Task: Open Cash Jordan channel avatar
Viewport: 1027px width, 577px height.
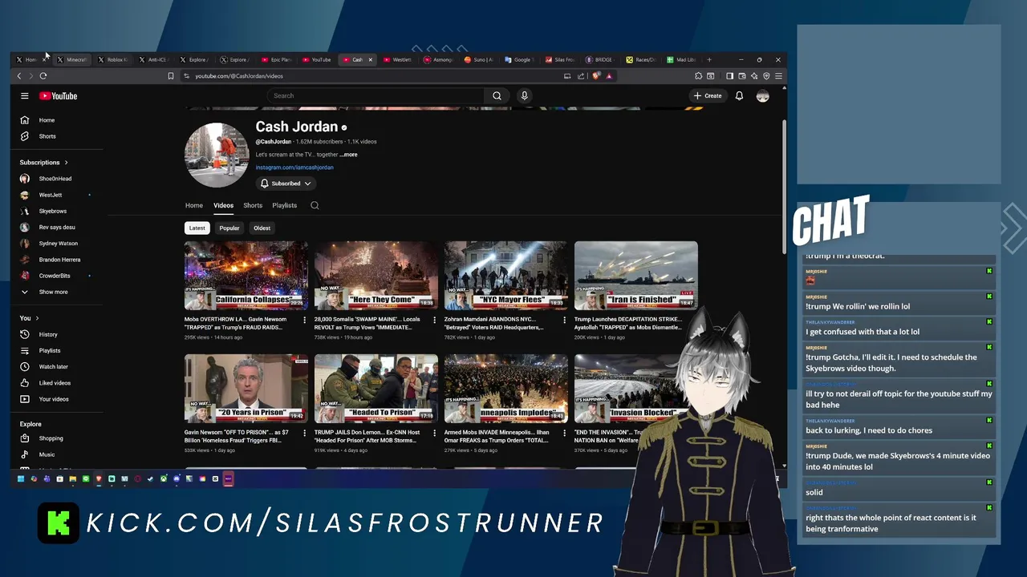Action: (217, 155)
